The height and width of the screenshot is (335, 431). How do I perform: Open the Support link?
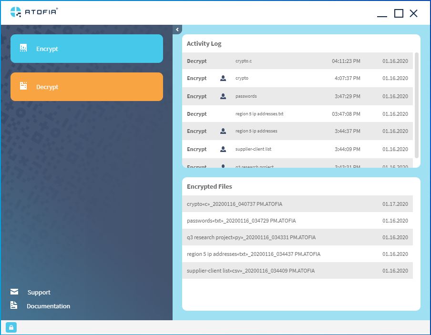click(39, 292)
